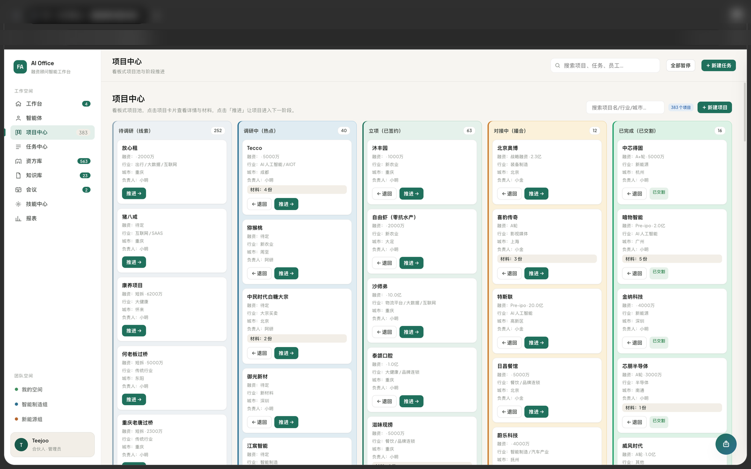Click the 全部暂停 button
This screenshot has height=469, width=751.
click(681, 66)
